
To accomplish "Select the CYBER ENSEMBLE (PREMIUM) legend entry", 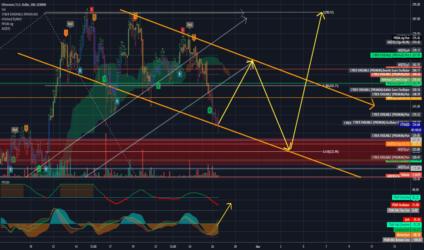I will (20, 15).
